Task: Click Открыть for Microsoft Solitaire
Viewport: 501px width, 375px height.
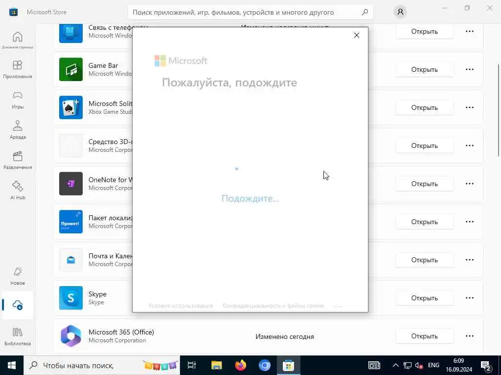Action: pos(424,107)
